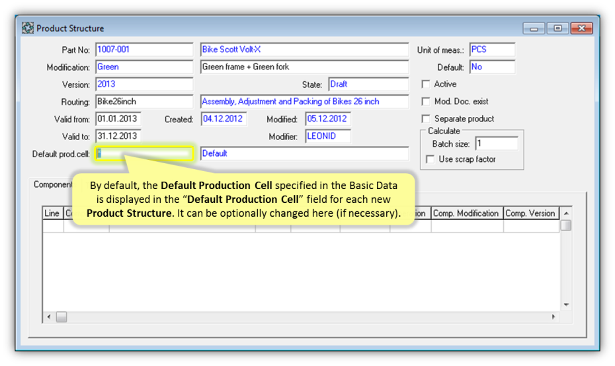Click the Assembly, Adjustment and Packing description
The width and height of the screenshot is (615, 366).
tap(304, 102)
